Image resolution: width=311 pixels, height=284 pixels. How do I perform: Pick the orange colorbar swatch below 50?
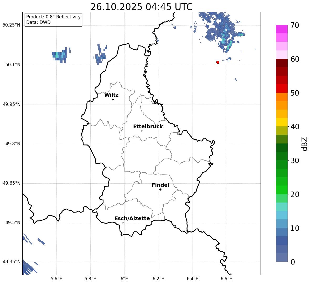282,97
